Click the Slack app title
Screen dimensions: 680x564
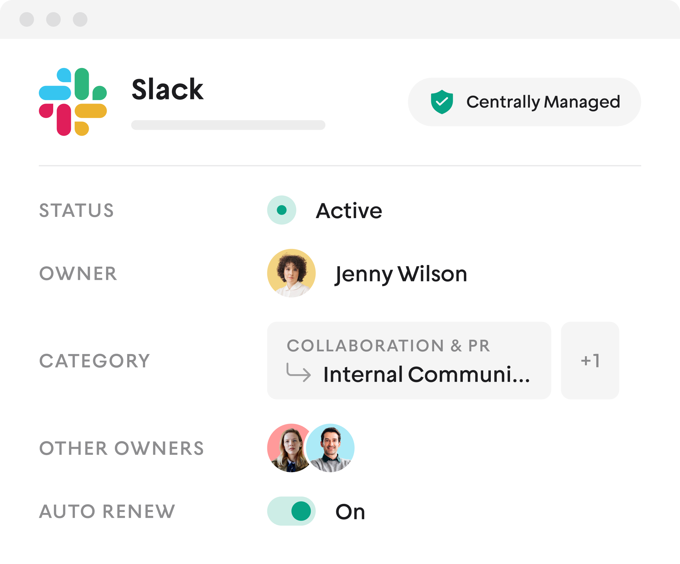tap(167, 89)
